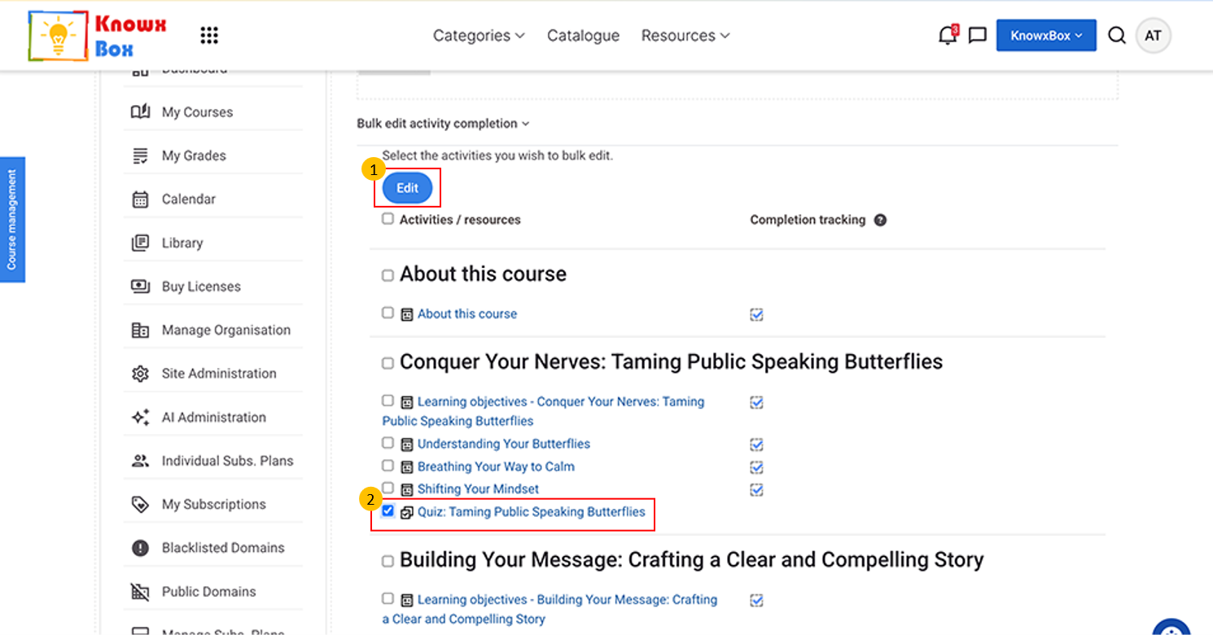Tick the About this course section heading checkbox
Viewport: 1213px width, 635px height.
pos(388,275)
